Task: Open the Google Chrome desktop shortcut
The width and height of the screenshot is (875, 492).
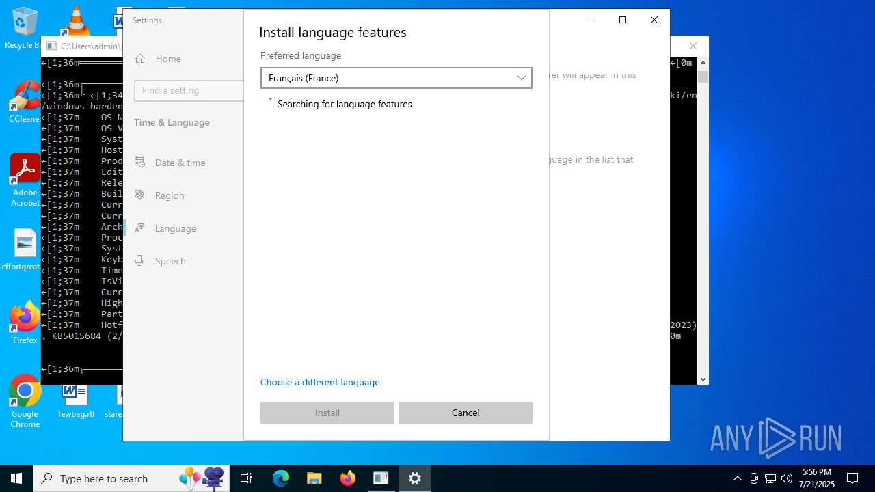Action: coord(25,401)
